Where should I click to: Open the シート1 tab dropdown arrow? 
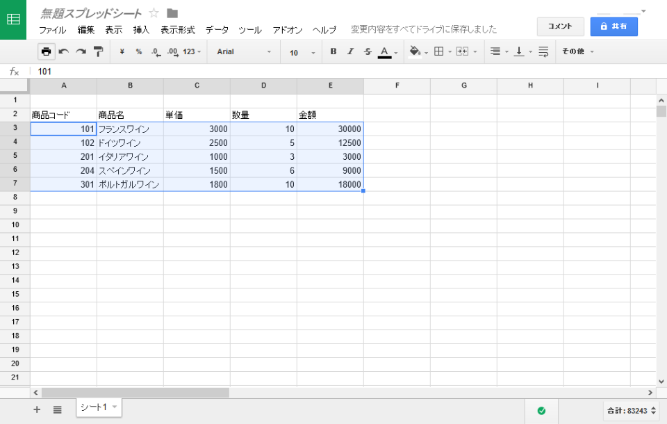point(115,407)
